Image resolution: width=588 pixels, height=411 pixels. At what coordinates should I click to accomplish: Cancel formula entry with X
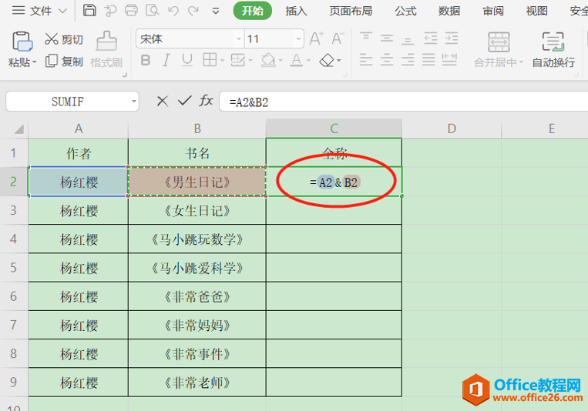click(x=163, y=101)
